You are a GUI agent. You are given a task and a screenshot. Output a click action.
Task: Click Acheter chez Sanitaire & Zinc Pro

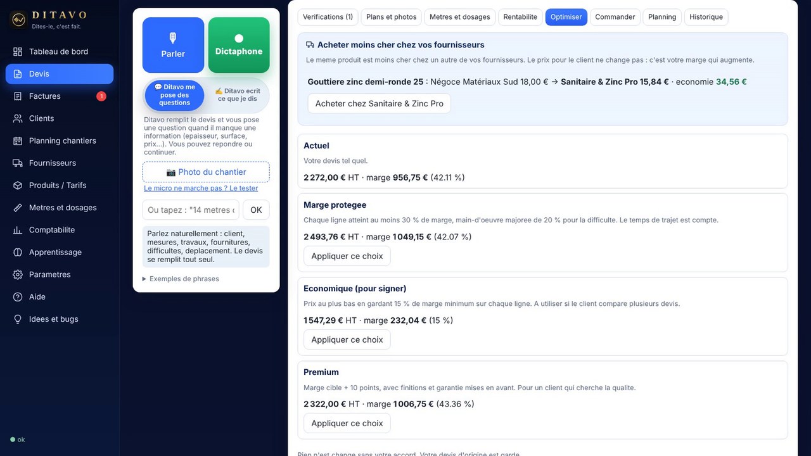point(380,103)
